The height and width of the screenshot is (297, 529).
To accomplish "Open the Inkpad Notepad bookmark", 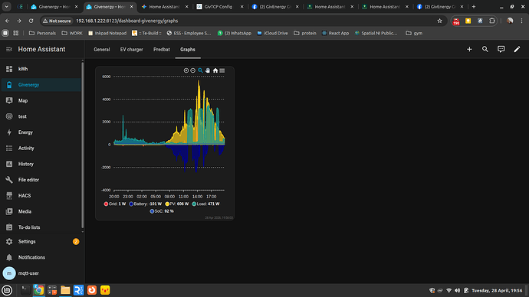I will click(x=107, y=33).
